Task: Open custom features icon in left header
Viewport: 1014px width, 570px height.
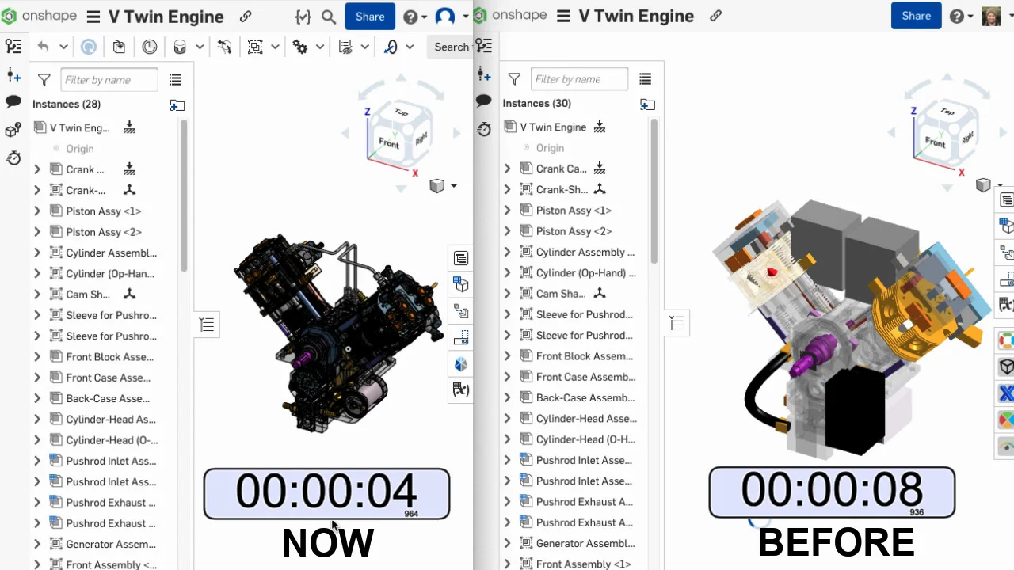Action: (303, 17)
